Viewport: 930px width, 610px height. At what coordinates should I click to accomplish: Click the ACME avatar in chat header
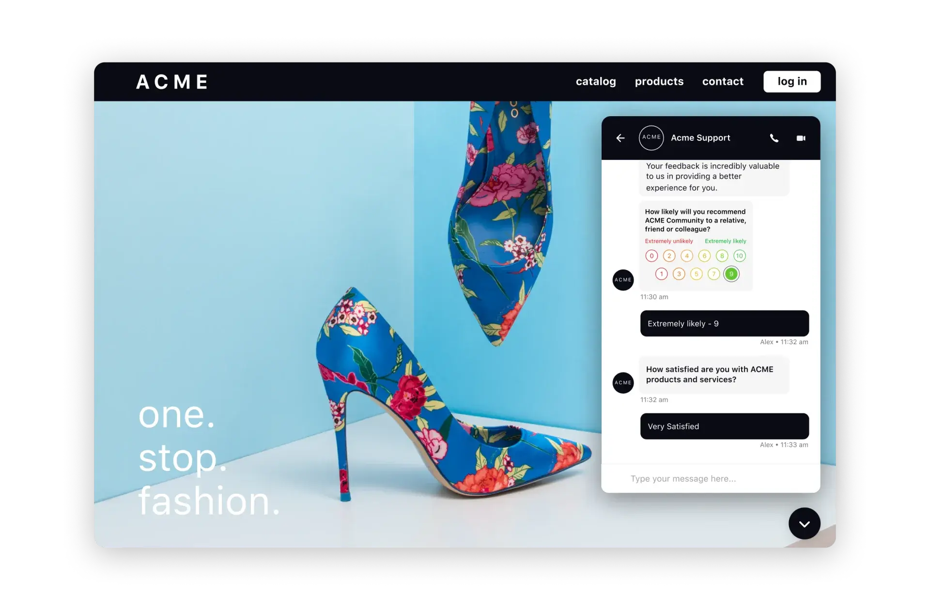tap(650, 137)
